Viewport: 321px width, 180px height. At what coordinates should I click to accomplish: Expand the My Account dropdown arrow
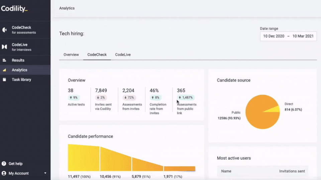coord(45,173)
